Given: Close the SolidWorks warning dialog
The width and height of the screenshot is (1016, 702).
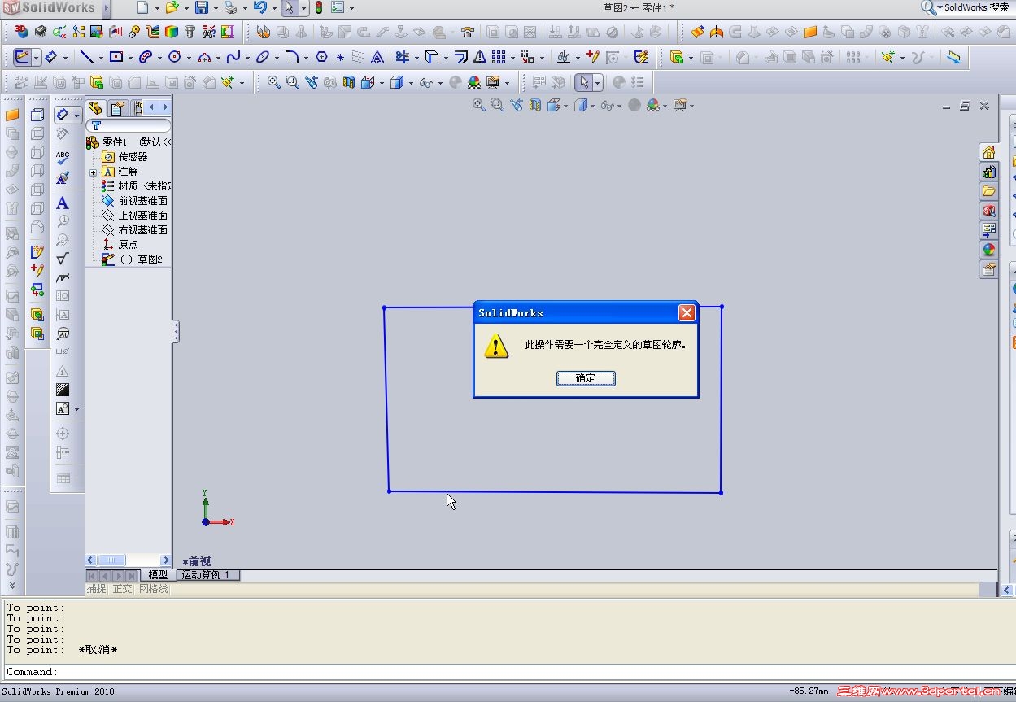Looking at the screenshot, I should point(687,312).
